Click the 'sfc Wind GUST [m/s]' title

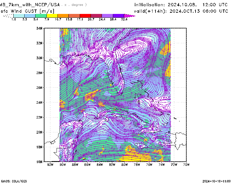click(27, 11)
